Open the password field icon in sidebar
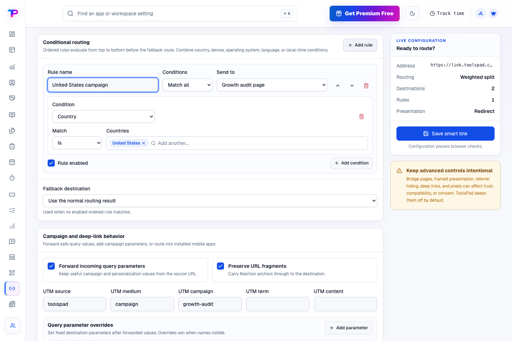The height and width of the screenshot is (341, 512). point(12,195)
